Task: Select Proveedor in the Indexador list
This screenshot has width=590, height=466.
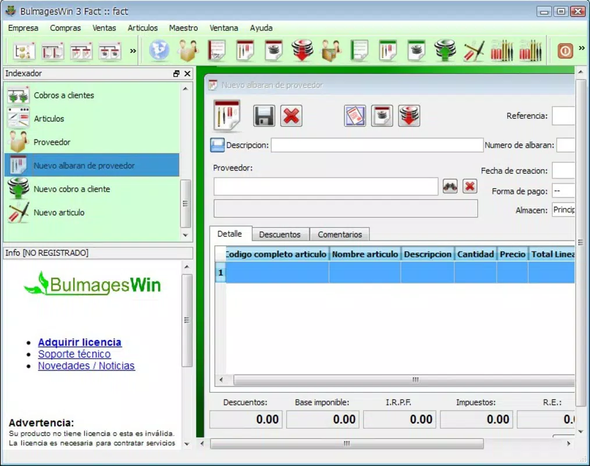Action: [x=92, y=142]
